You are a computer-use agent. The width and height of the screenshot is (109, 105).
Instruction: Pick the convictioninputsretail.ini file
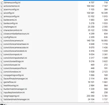pyautogui.click(x=15, y=58)
